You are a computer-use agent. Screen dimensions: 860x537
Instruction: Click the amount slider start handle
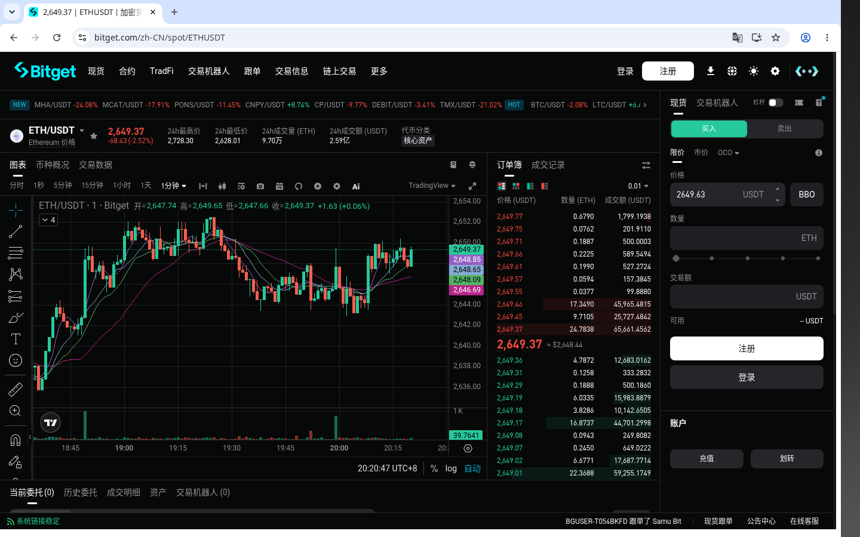click(x=676, y=258)
